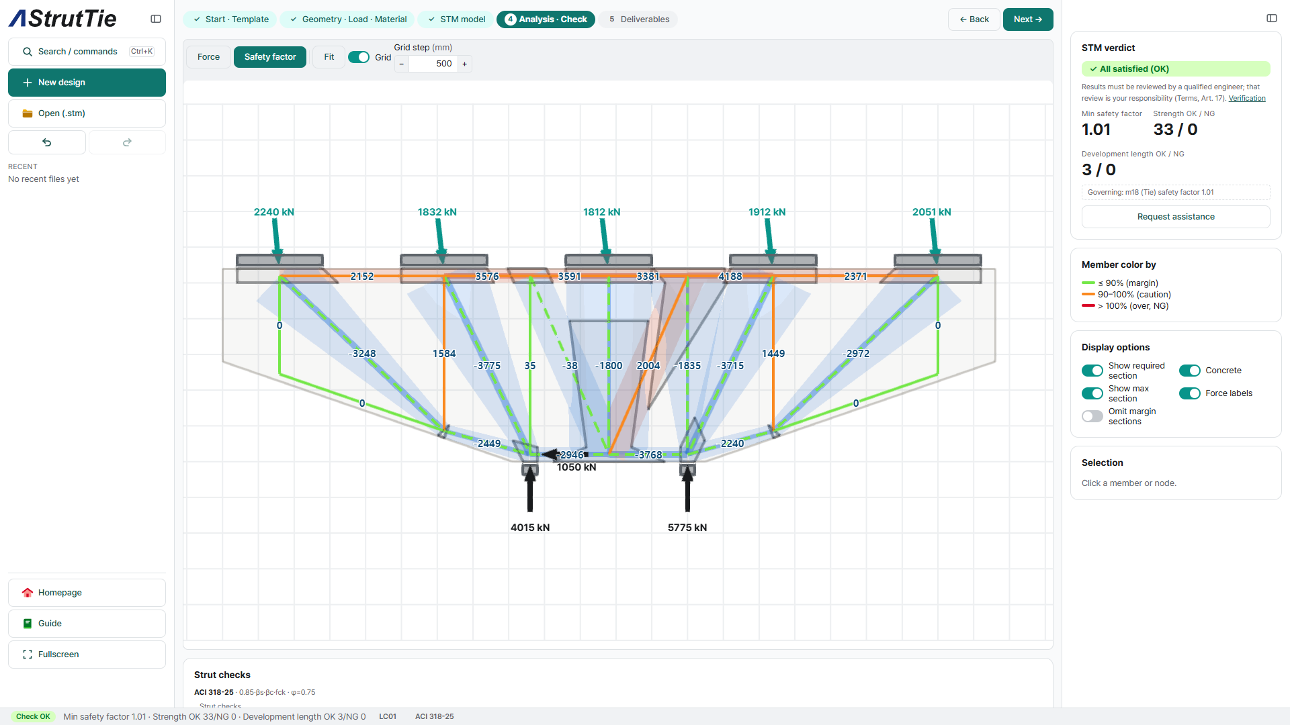The image size is (1290, 725).
Task: Select the tie member labeled 1449
Action: click(773, 354)
